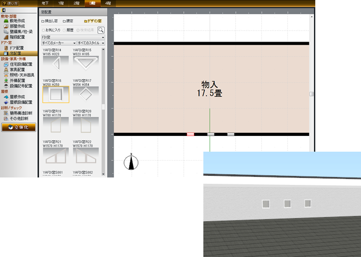Open 屋根設備配置 roof equipment placement
361x257 pixels.
[18, 102]
